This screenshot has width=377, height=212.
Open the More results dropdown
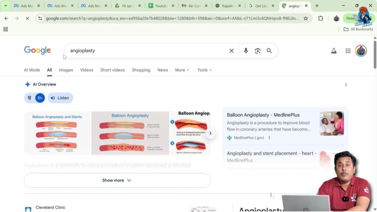(x=181, y=70)
